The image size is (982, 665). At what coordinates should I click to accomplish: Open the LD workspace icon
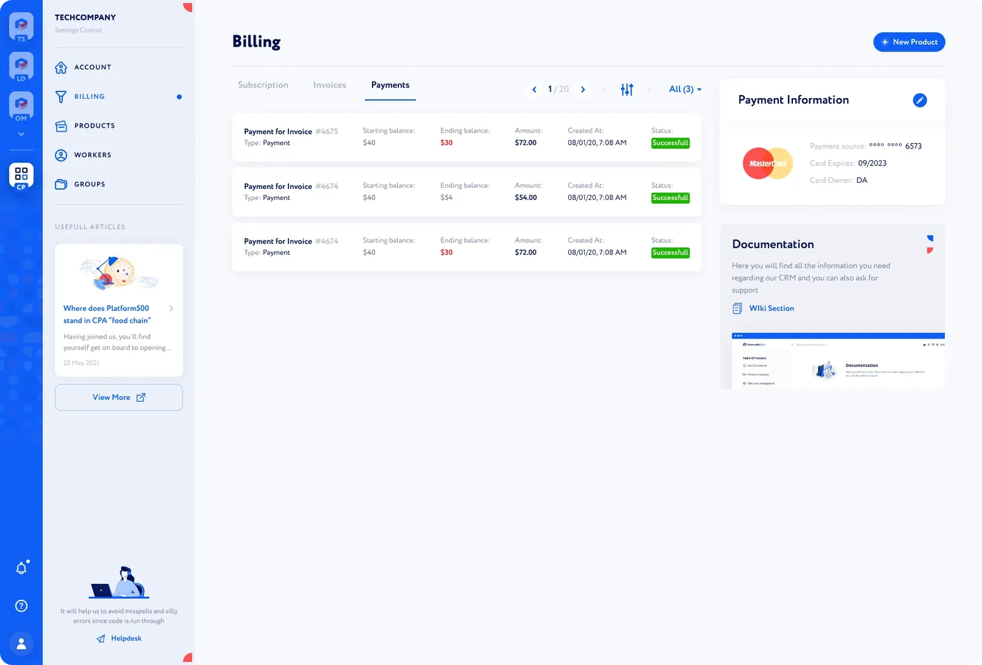point(21,66)
